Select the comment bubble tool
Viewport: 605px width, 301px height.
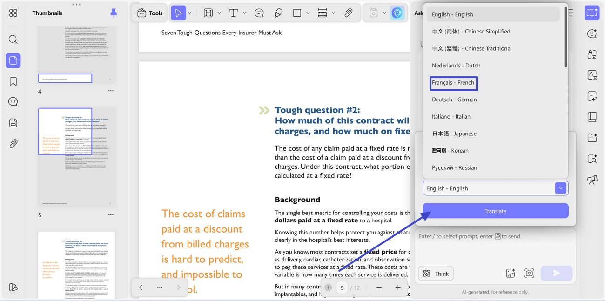click(x=259, y=13)
